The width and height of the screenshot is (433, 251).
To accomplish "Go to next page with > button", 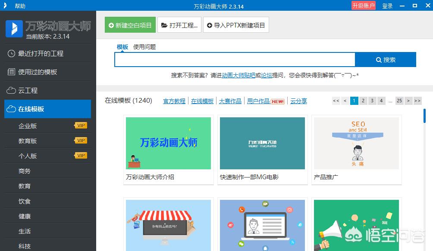I will (x=408, y=101).
